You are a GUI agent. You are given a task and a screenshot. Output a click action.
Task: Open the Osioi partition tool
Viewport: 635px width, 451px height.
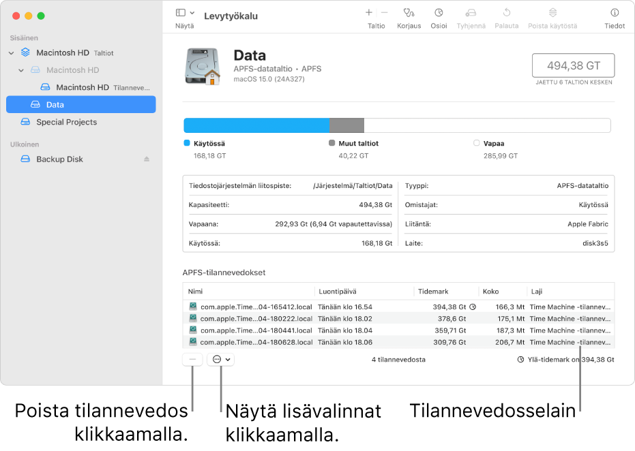coord(439,13)
